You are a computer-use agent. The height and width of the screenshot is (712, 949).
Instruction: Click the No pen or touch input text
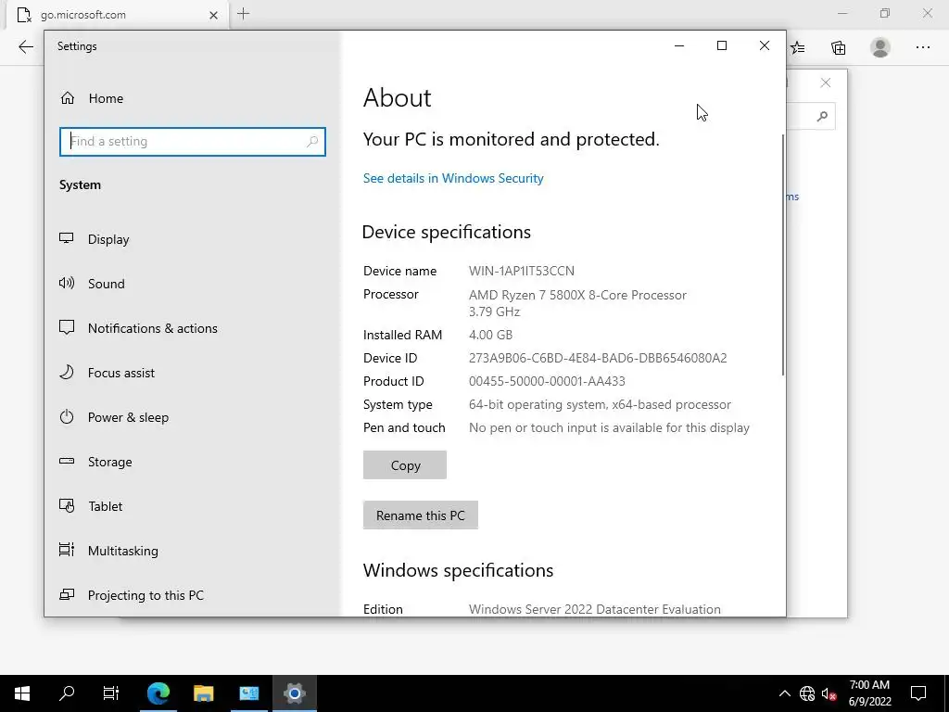coord(609,427)
